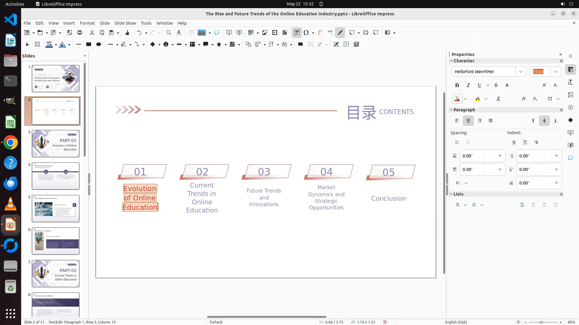579x325 pixels.
Task: Click the Activities button
Action: click(15, 4)
